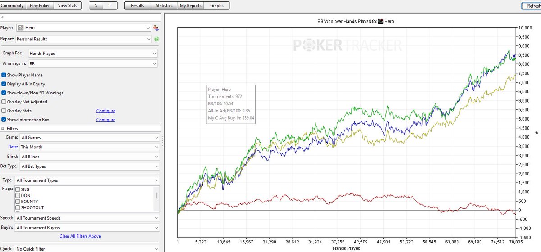The image size is (541, 252).
Task: Click the Tournaments: 972 line in info box
Action: 225,97
